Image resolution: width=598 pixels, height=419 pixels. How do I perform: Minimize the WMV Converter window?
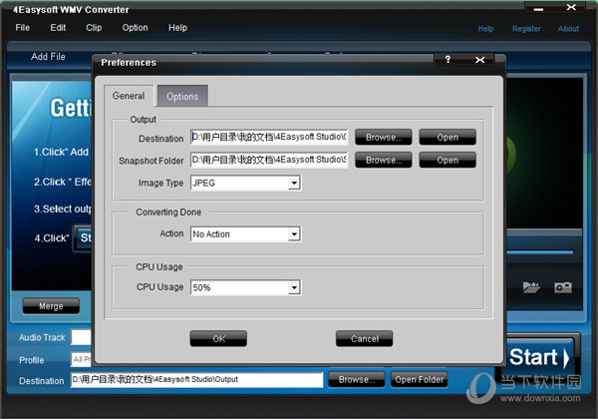(x=538, y=8)
